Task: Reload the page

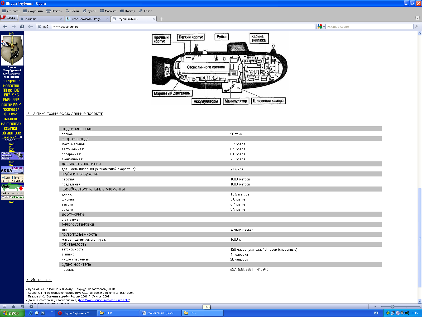Action: [22, 26]
